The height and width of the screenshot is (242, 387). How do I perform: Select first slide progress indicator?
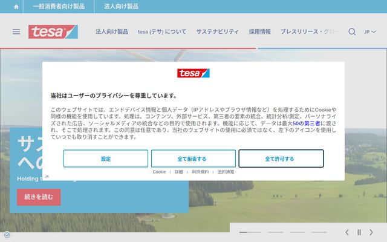250,232
